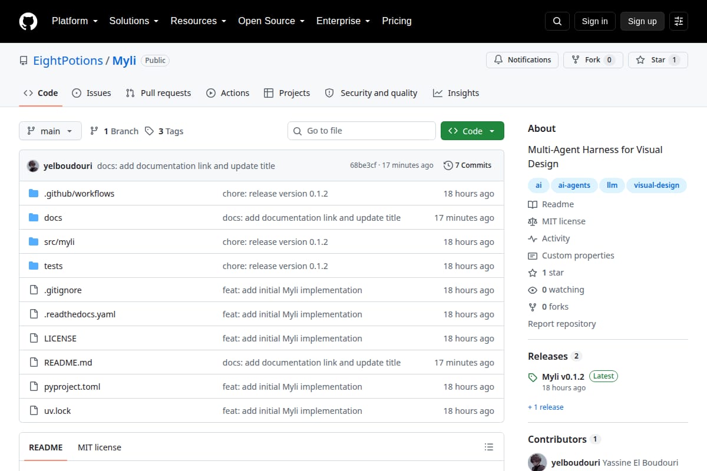Screen dimensions: 707x471
Task: Click the tests folder icon
Action: 34,266
